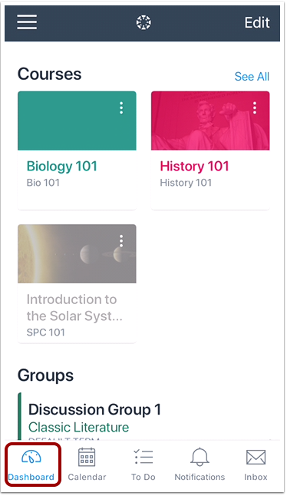Select the History 101 Lincoln thumbnail

coord(210,121)
